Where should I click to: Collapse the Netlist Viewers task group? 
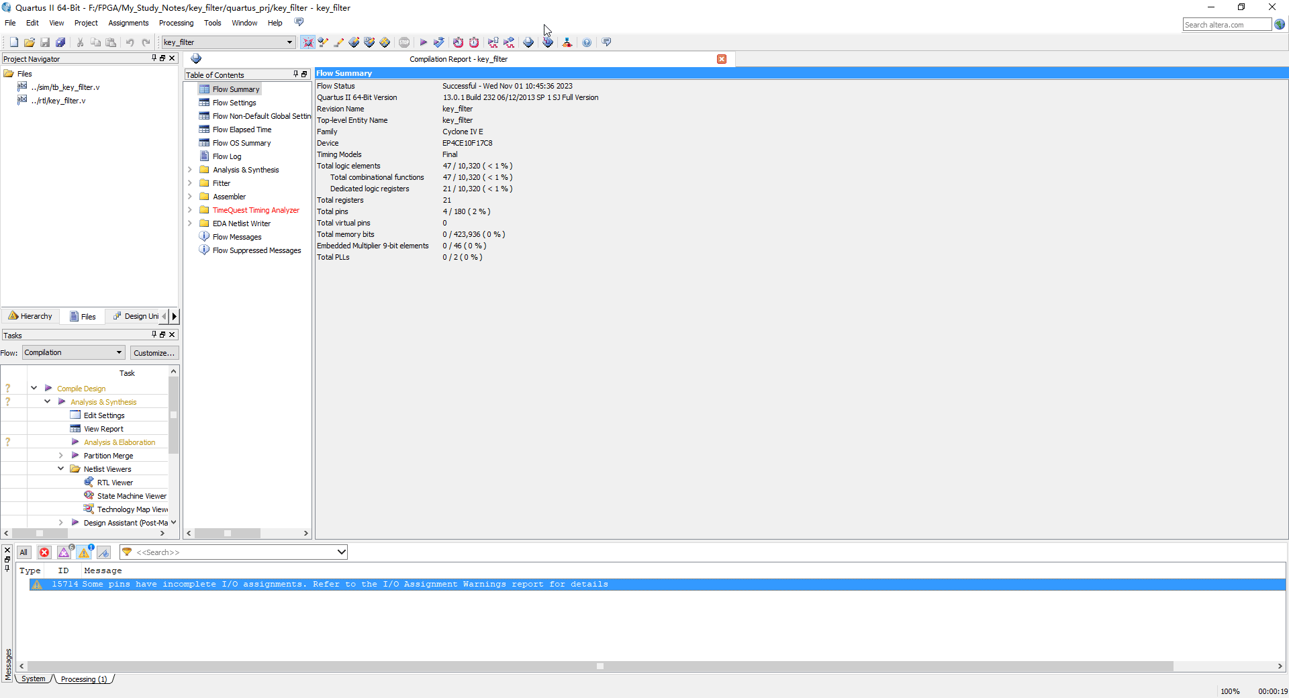(x=60, y=468)
